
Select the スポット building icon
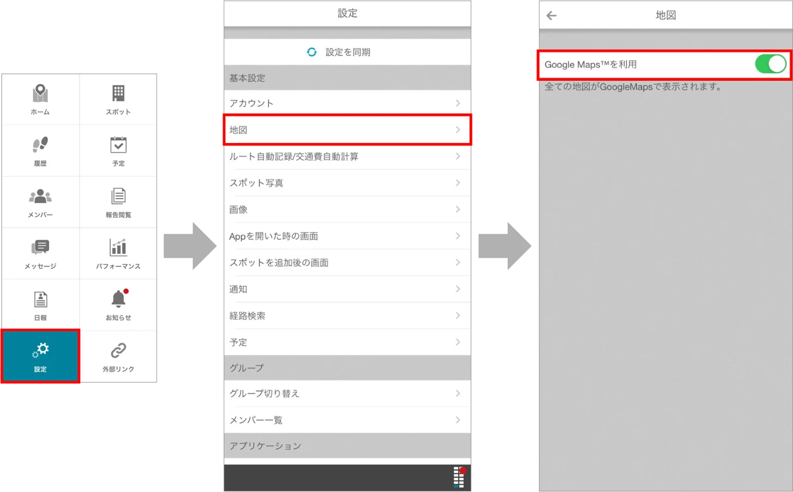click(118, 93)
